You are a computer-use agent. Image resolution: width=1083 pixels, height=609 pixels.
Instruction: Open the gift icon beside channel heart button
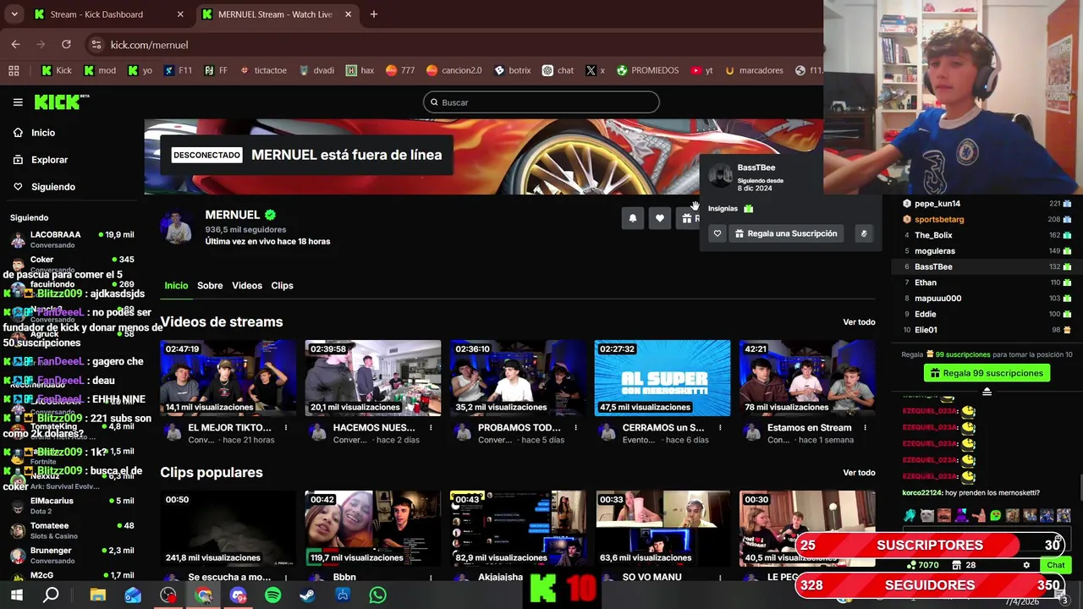(x=687, y=218)
